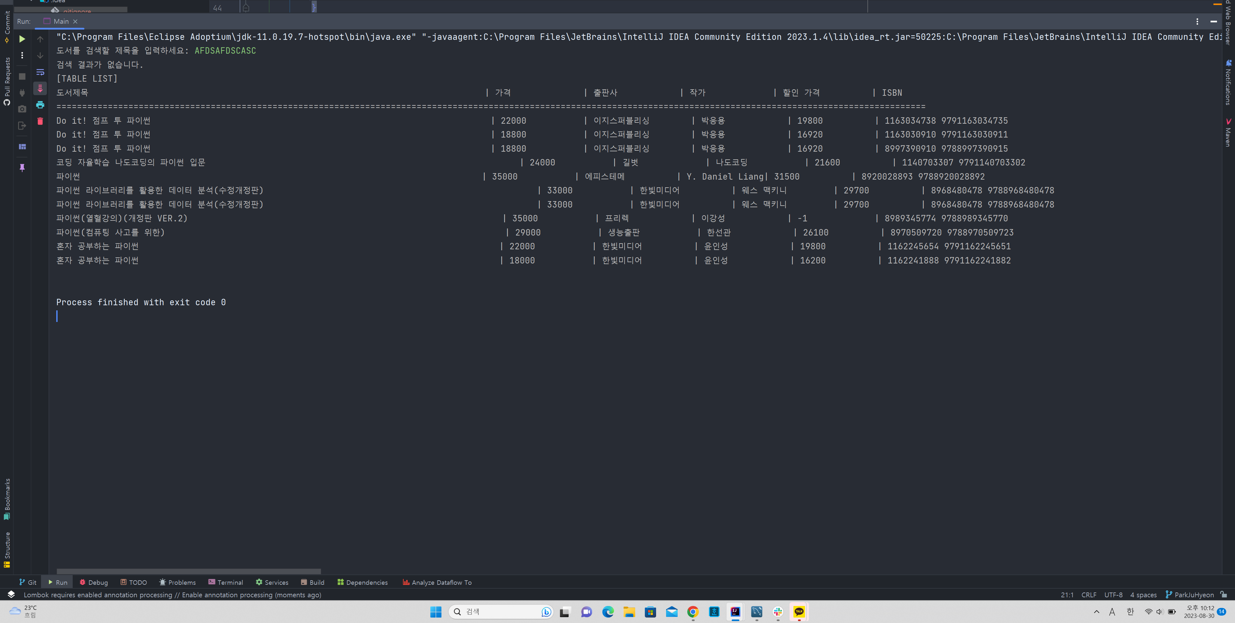This screenshot has height=623, width=1235.
Task: Toggle soft-wrap in the run console
Action: (40, 72)
